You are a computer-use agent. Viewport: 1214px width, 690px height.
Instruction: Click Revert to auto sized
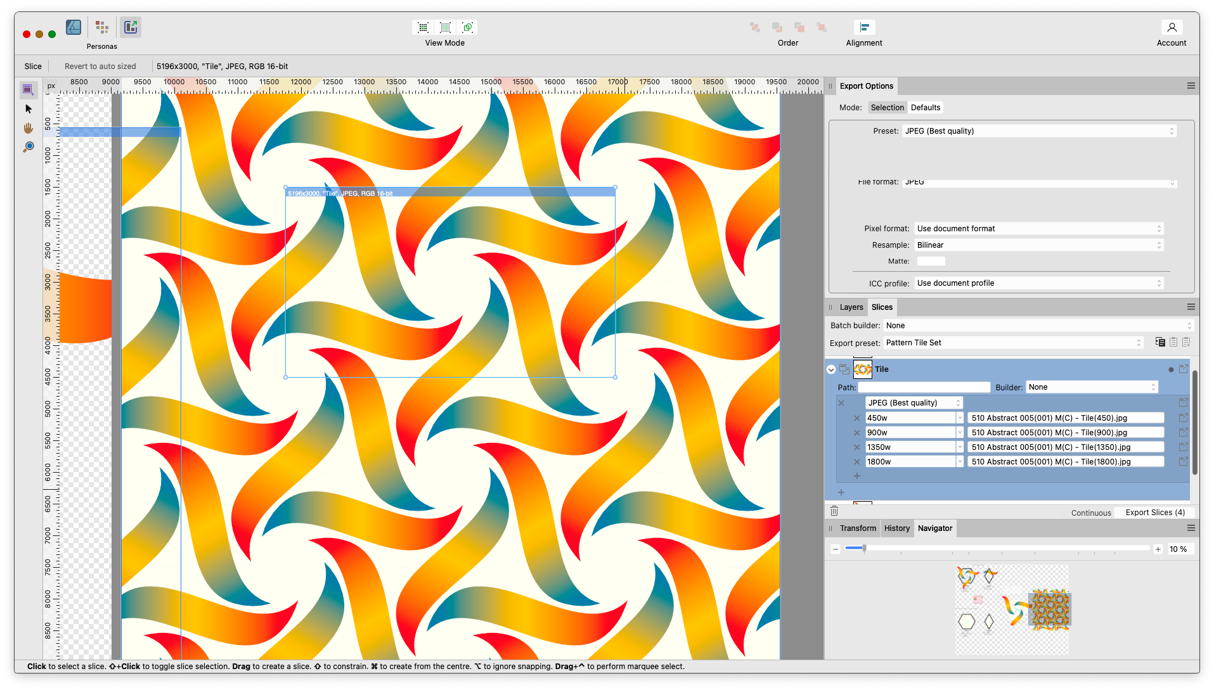click(100, 67)
